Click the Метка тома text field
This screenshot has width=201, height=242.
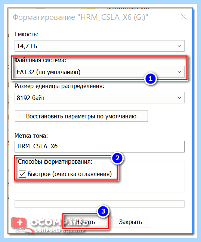click(x=99, y=146)
